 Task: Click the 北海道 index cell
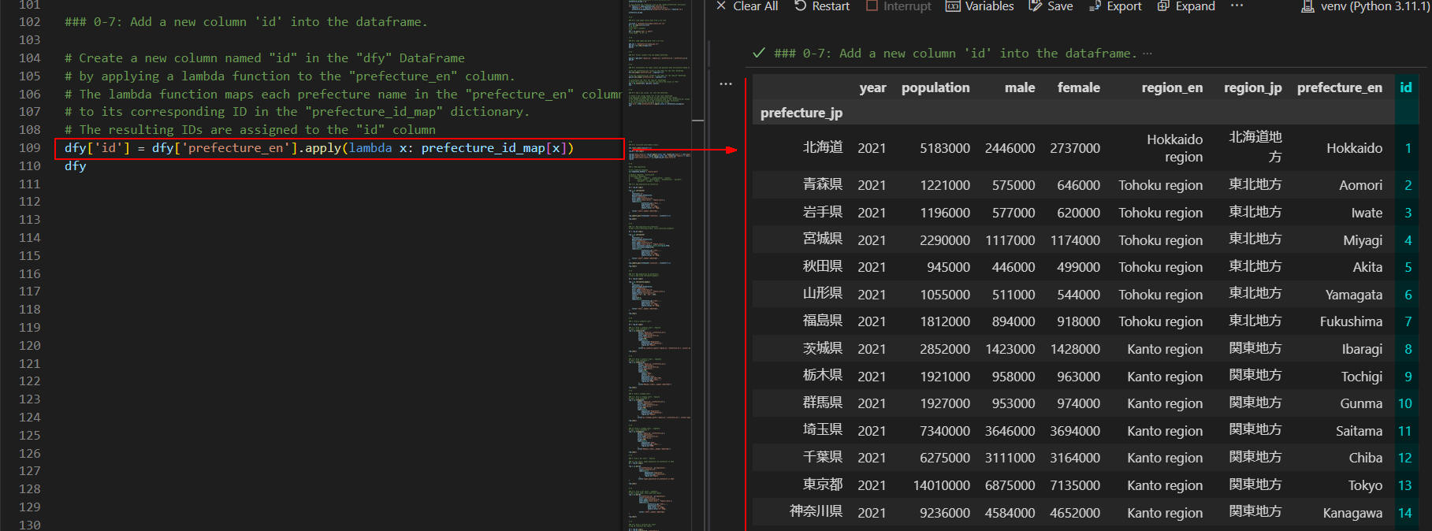pyautogui.click(x=823, y=147)
